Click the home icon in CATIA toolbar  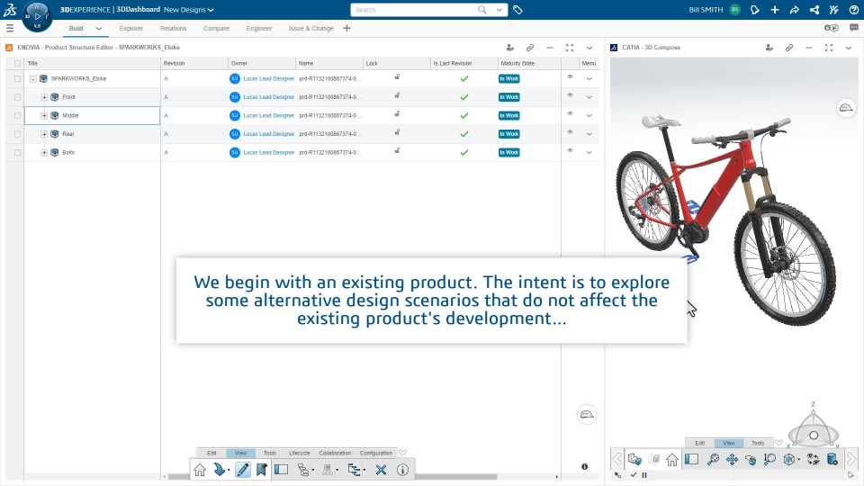click(x=671, y=459)
